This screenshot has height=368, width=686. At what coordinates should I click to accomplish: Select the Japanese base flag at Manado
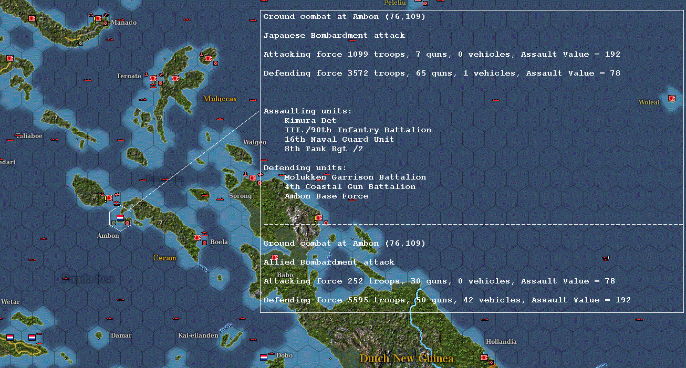pyautogui.click(x=98, y=18)
